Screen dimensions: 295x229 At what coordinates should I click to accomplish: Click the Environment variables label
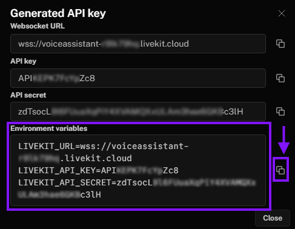click(x=49, y=128)
